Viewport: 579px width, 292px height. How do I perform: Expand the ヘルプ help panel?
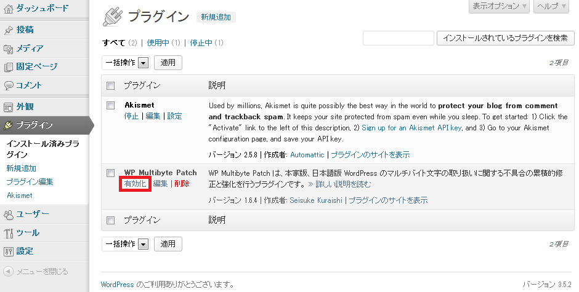point(550,6)
